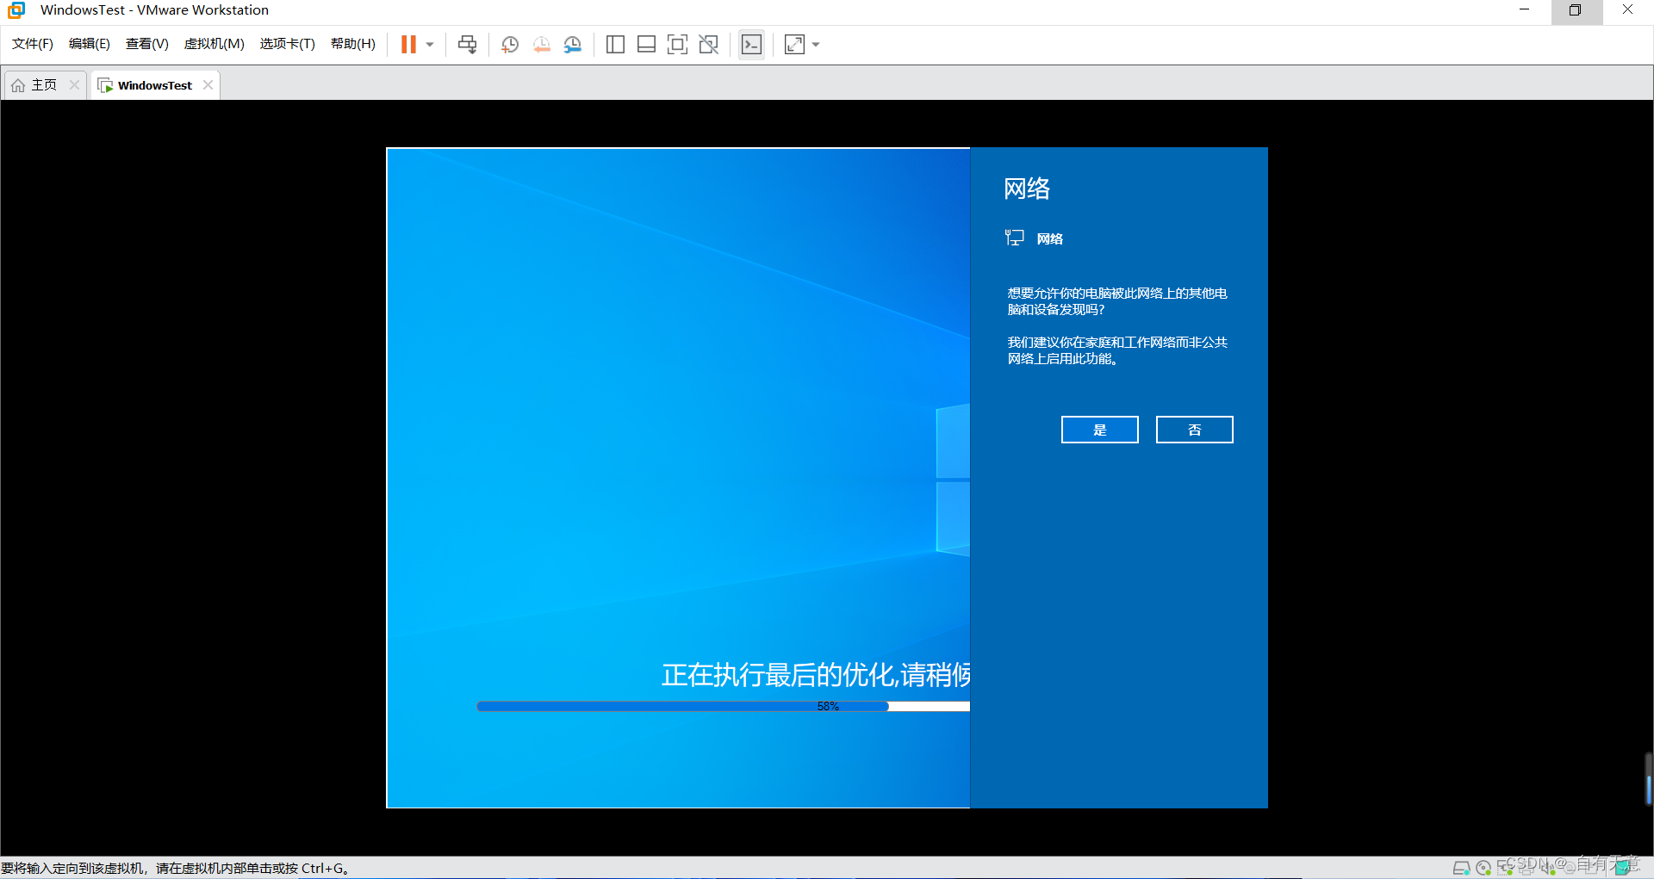
Task: Switch to the 主页 tab
Action: [x=44, y=85]
